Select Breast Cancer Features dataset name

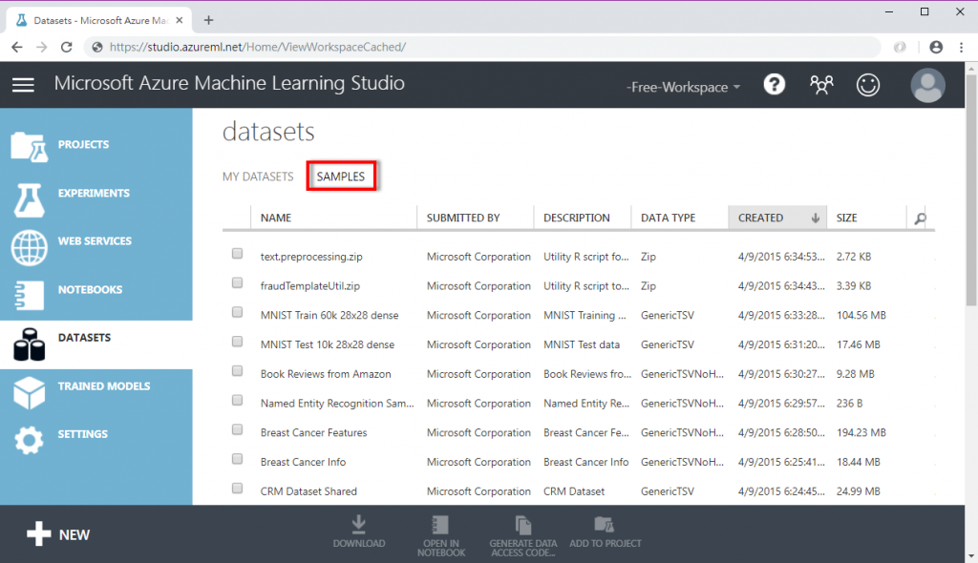click(313, 432)
